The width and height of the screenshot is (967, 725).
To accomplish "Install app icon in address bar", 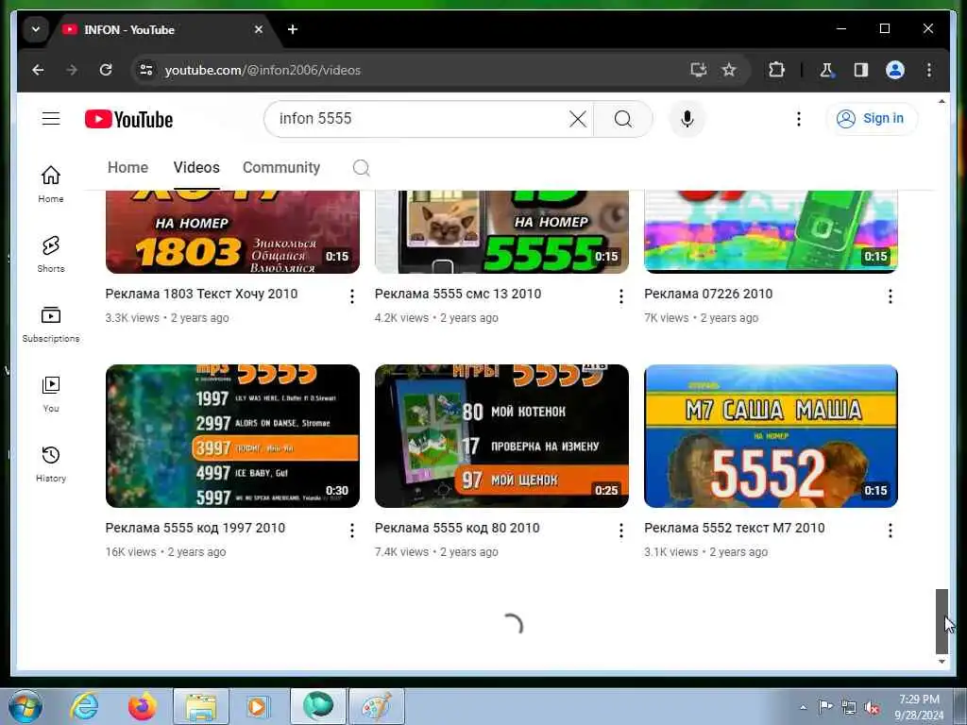I will point(698,70).
